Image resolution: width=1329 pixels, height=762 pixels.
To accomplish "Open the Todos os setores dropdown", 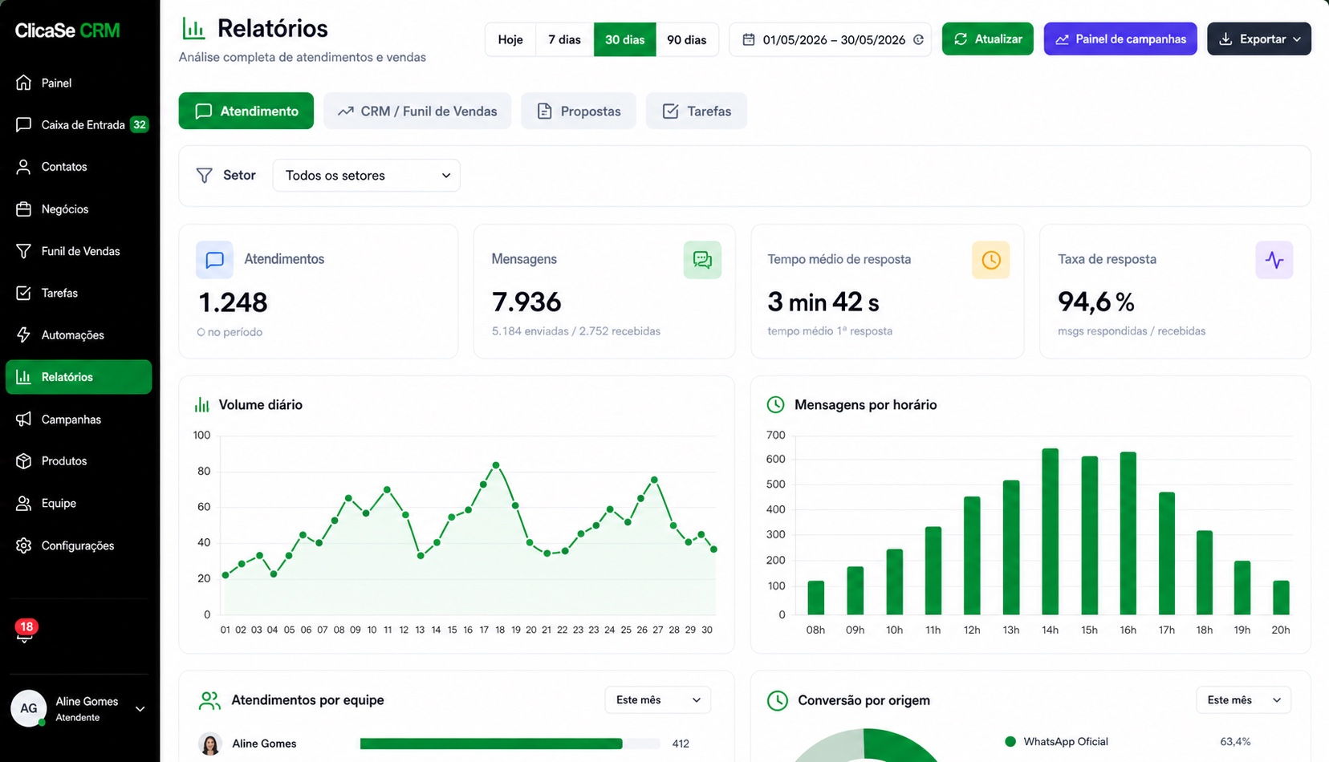I will (x=367, y=175).
